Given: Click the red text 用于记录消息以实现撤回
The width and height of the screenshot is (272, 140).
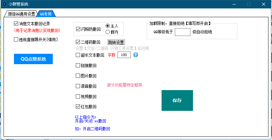Looking at the screenshot, I should (x=37, y=30).
